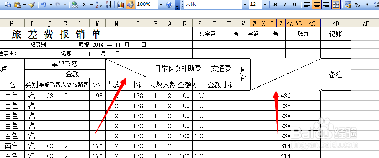Click the 宋体 font name box
The image size is (379, 158).
[x=213, y=4]
